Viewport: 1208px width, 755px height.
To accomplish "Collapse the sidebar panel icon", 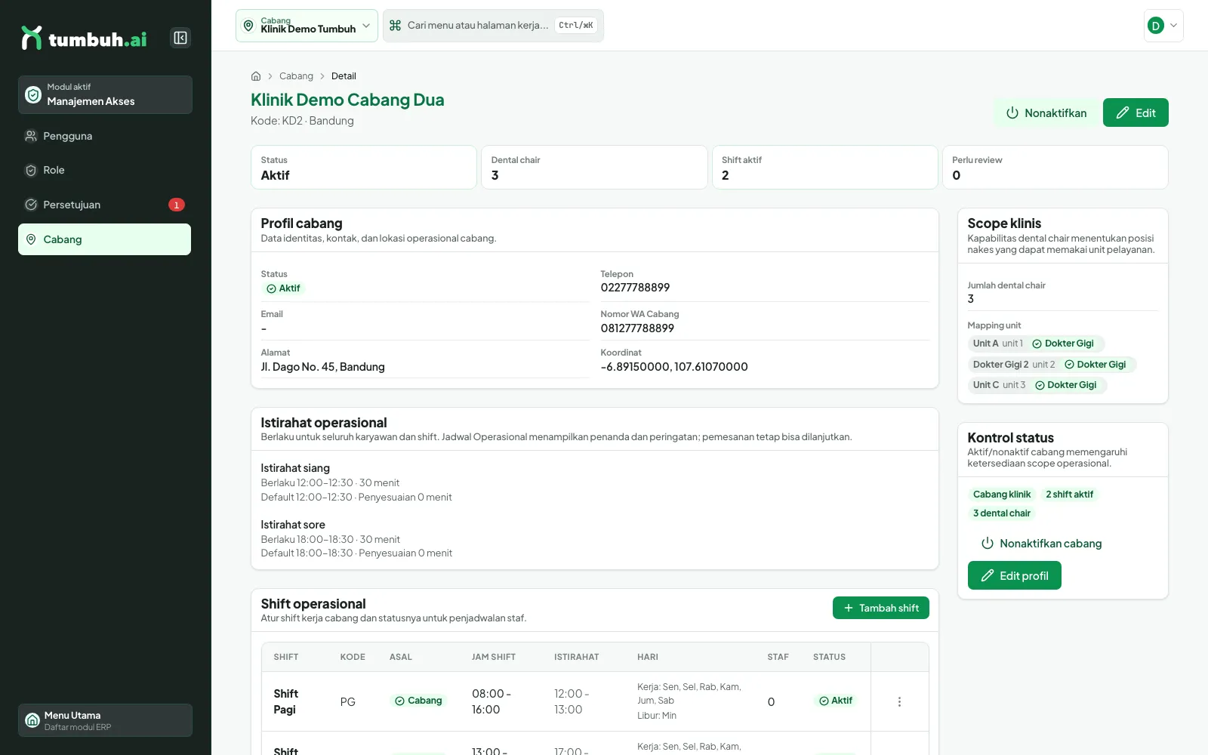I will click(180, 38).
